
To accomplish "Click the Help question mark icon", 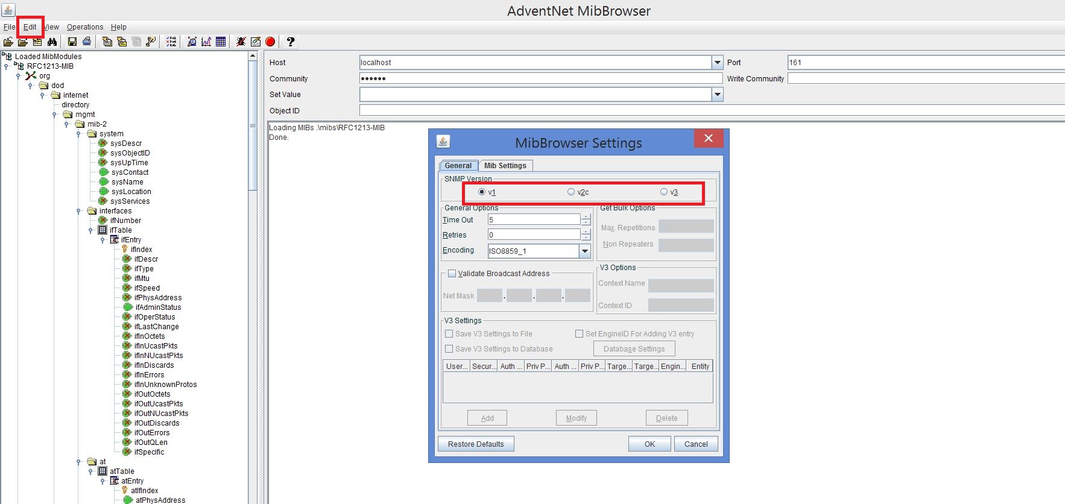I will click(x=291, y=42).
